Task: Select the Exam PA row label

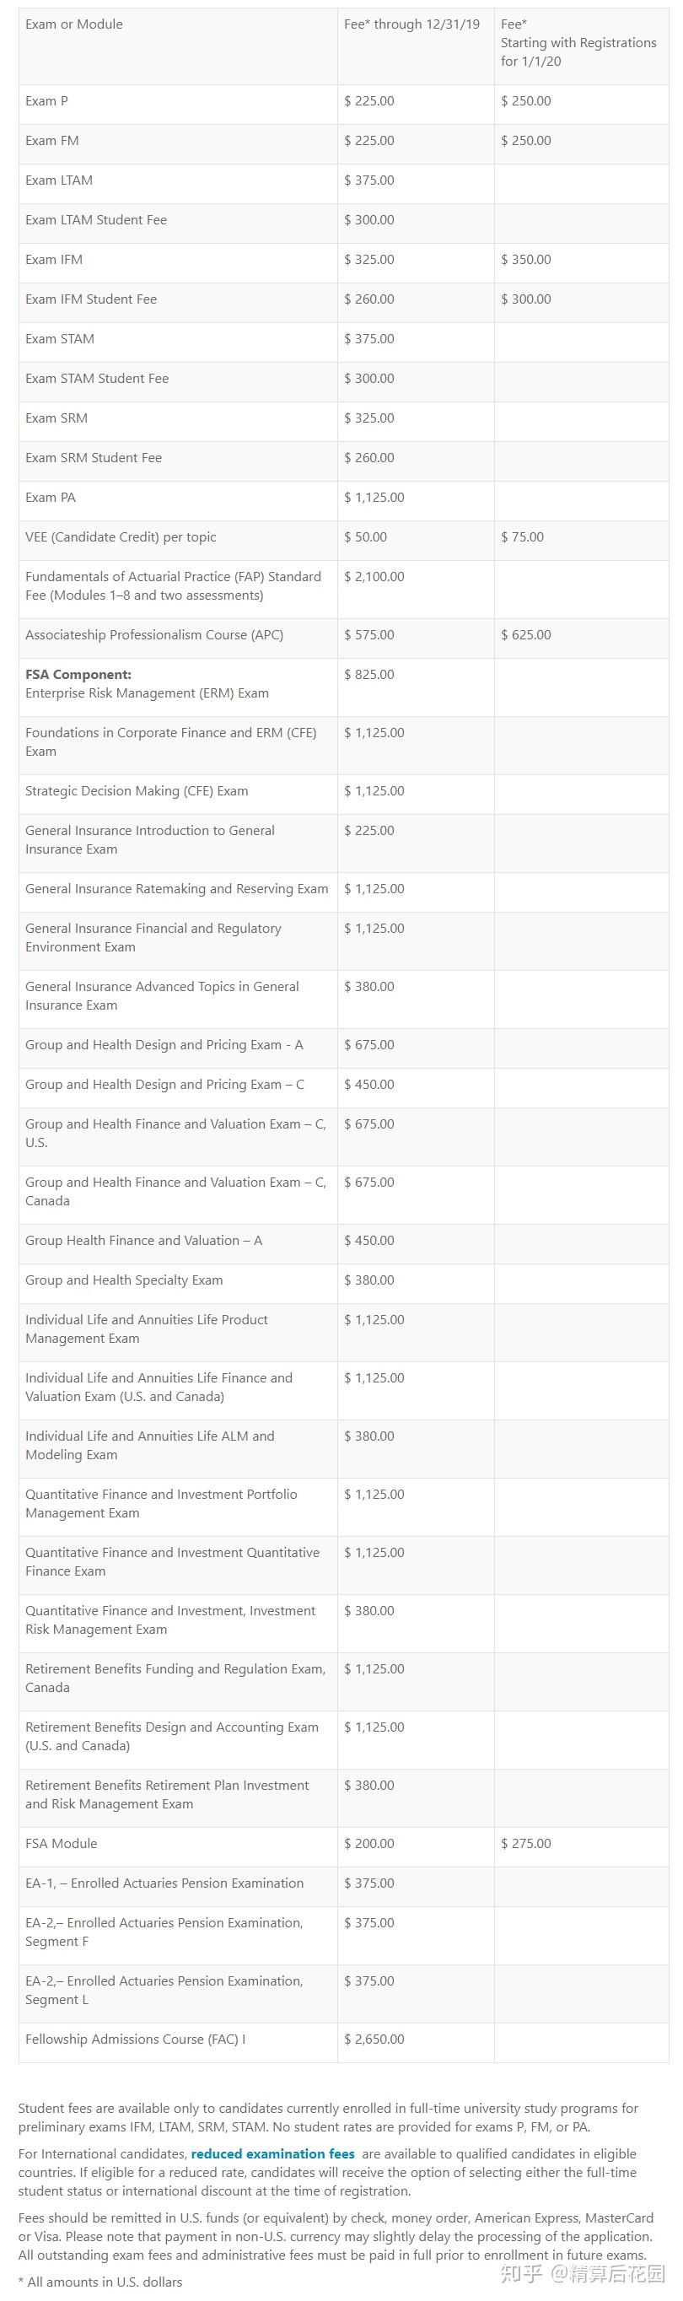Action: click(50, 498)
